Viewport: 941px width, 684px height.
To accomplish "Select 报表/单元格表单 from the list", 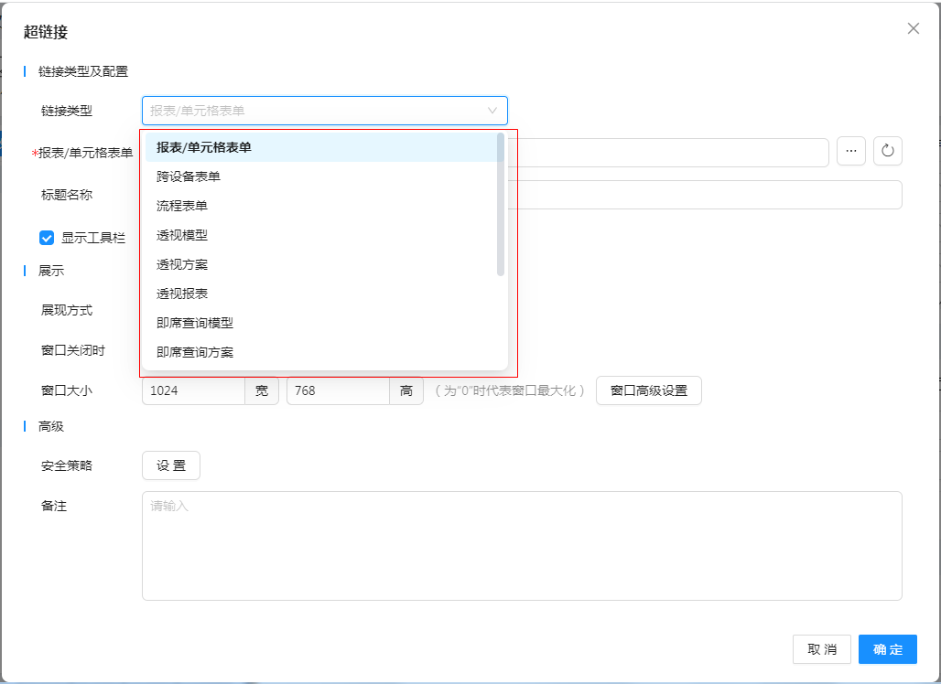I will (x=204, y=147).
